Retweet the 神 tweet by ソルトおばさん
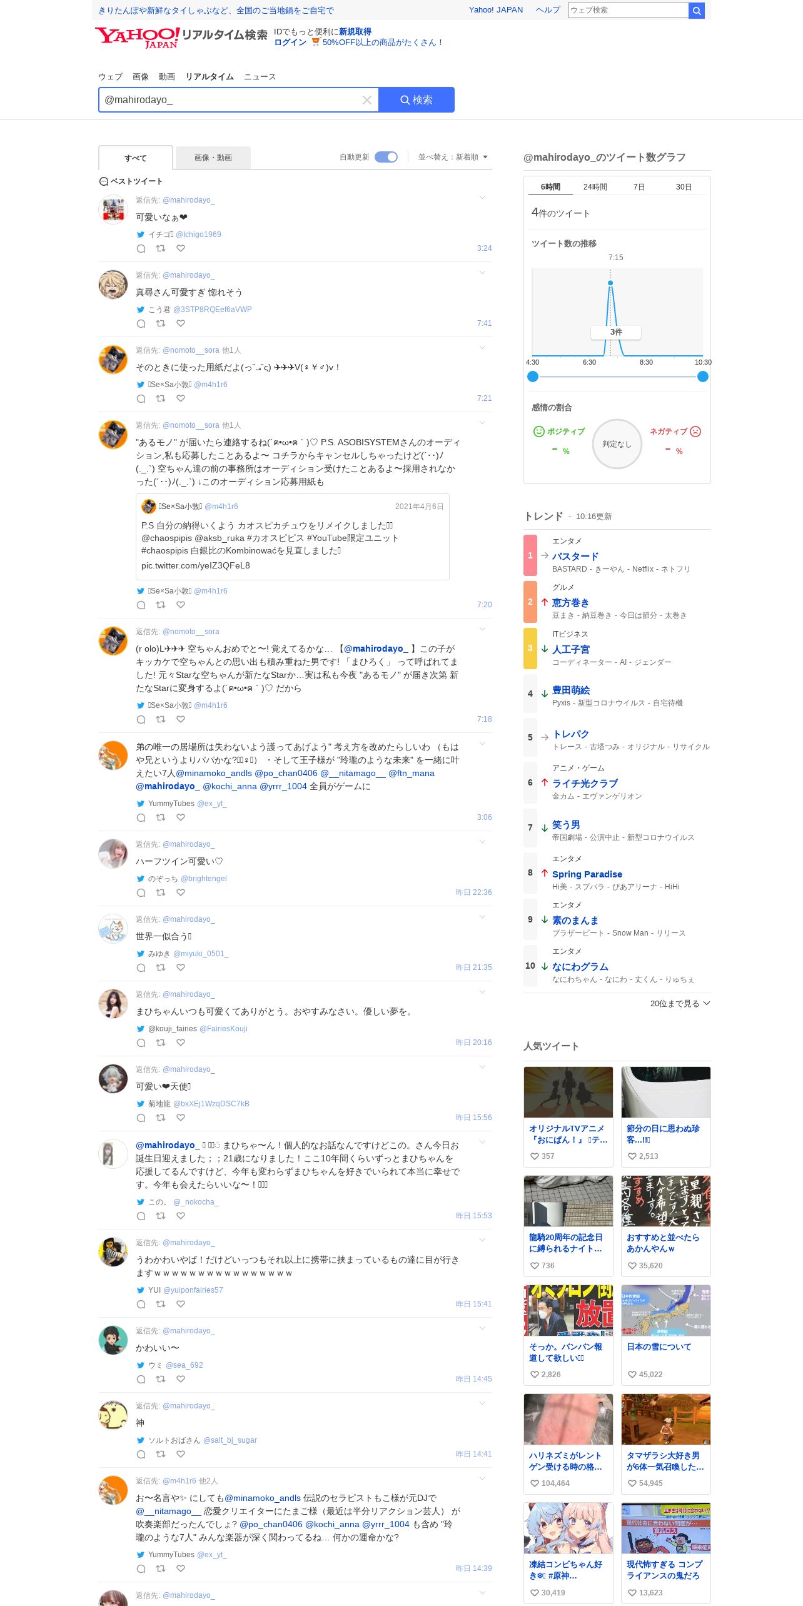The width and height of the screenshot is (803, 1606). pos(161,1454)
